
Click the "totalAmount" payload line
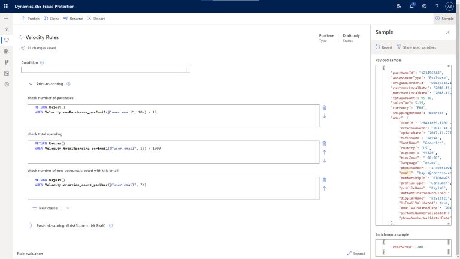(412, 98)
